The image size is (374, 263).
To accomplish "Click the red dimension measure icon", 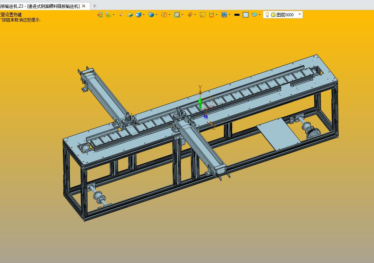I will point(211,15).
